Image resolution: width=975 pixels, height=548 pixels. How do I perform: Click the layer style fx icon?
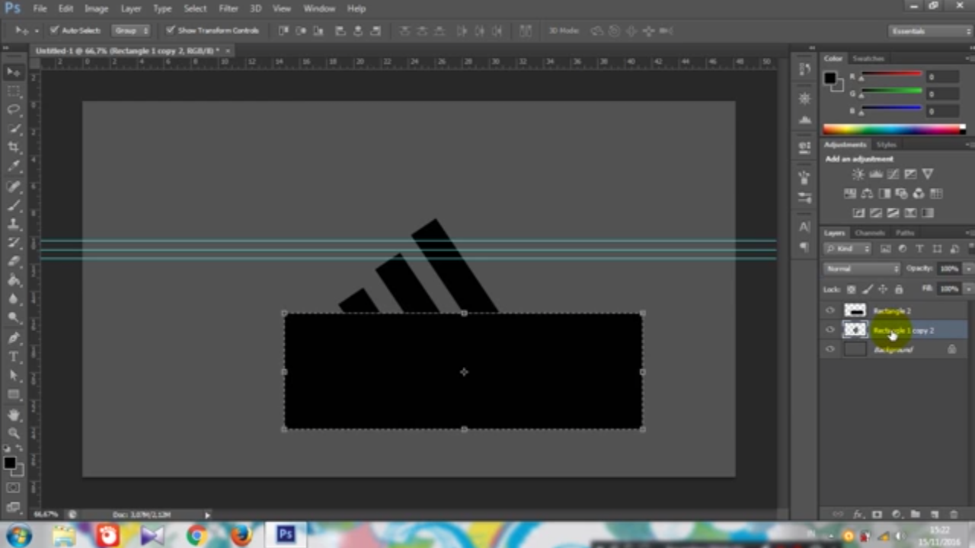coord(858,515)
